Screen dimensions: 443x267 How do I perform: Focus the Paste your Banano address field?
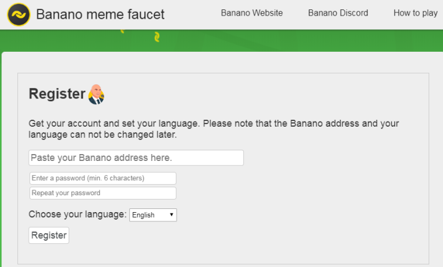(x=136, y=158)
